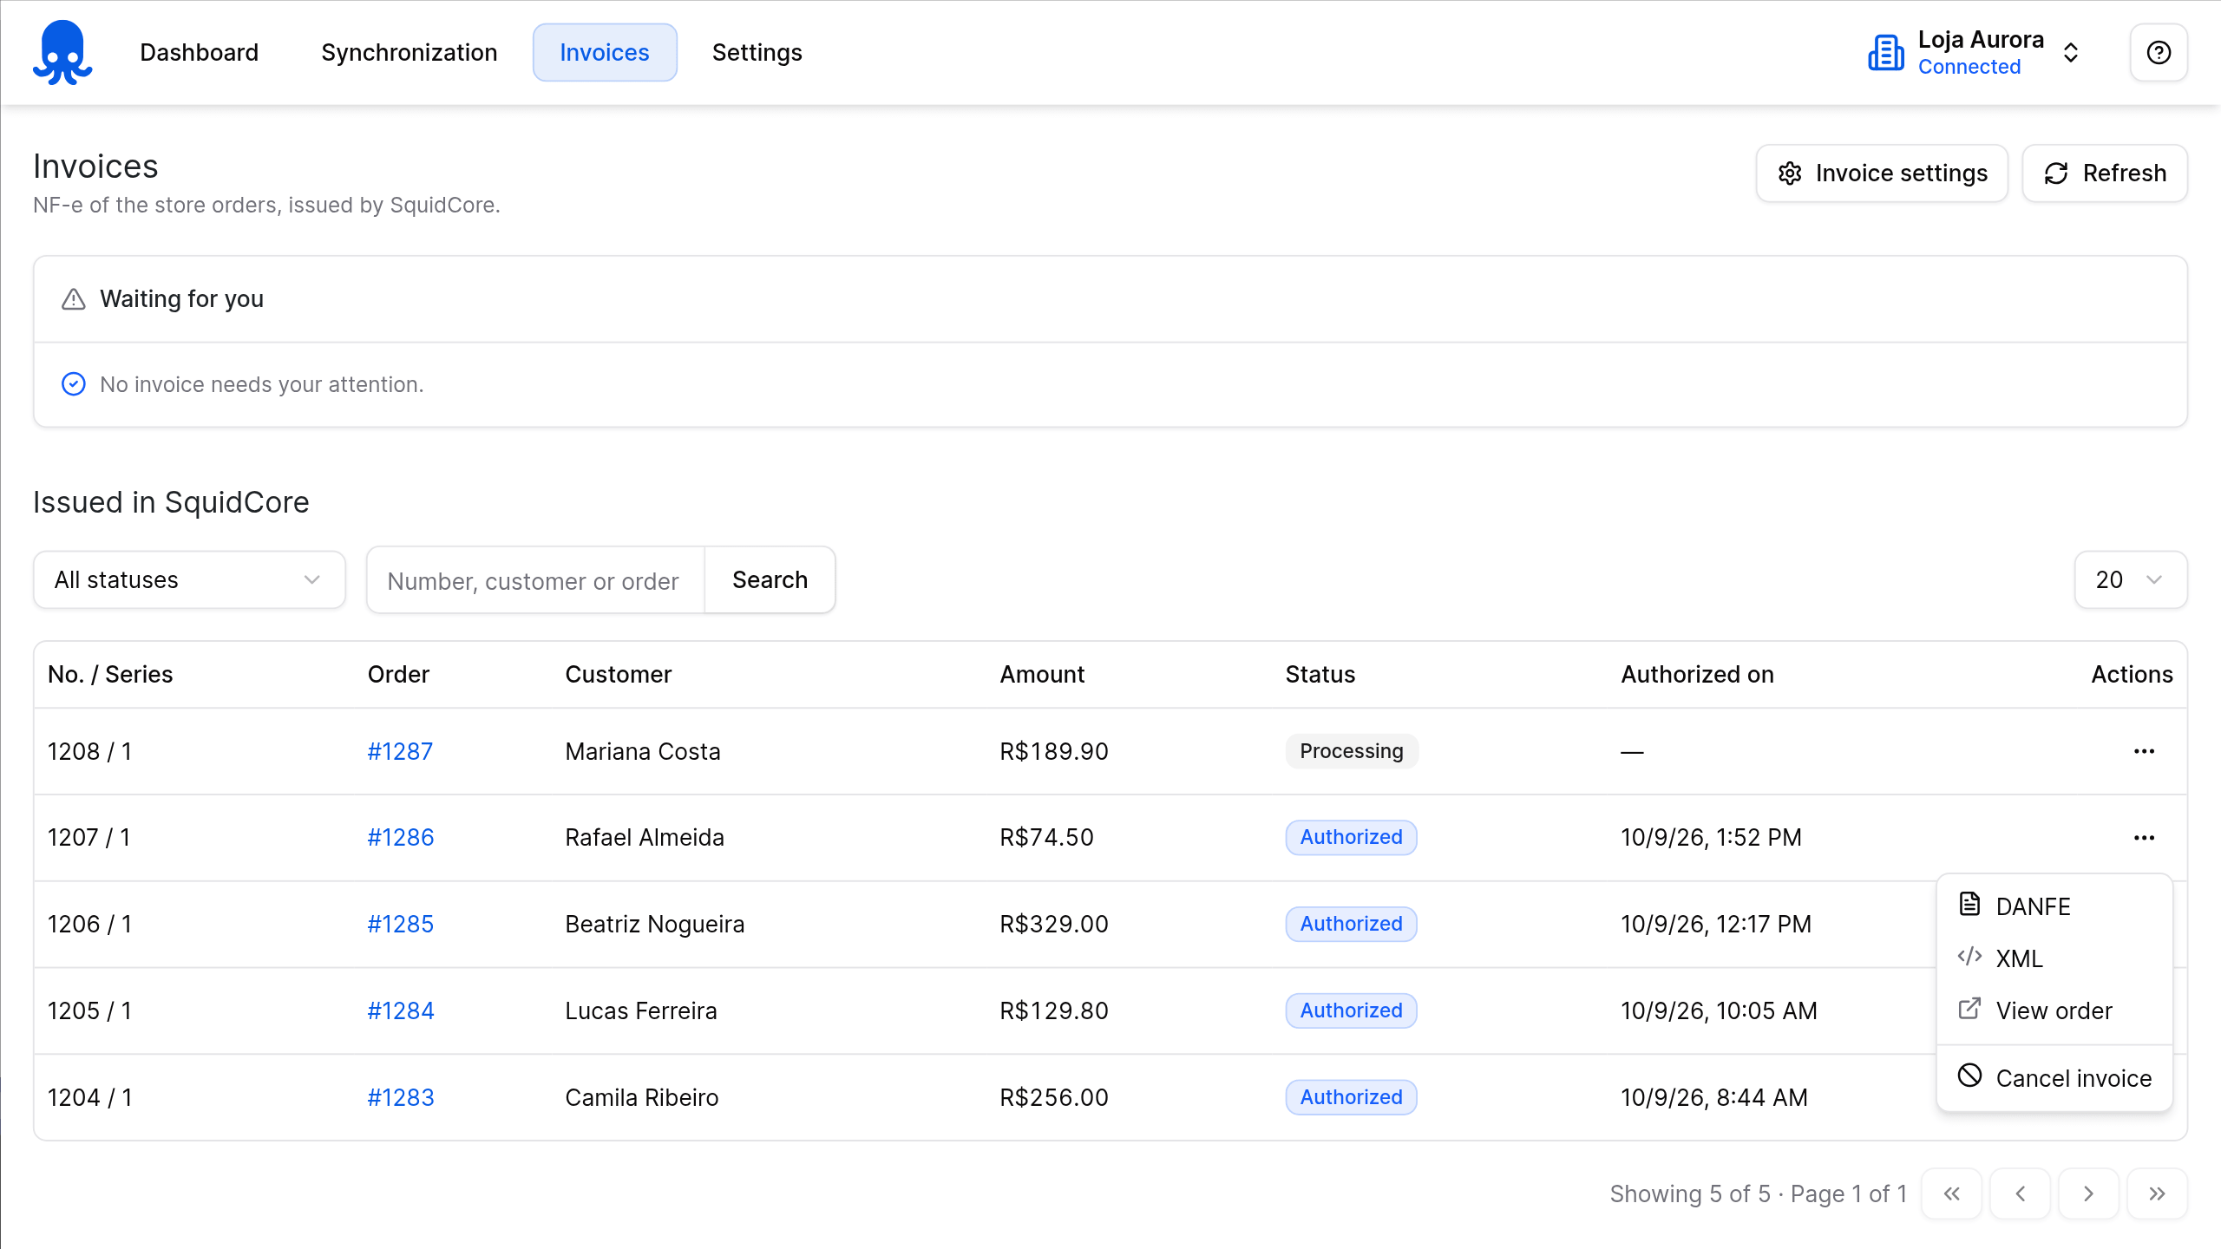
Task: Open order #1287 link
Action: (400, 751)
